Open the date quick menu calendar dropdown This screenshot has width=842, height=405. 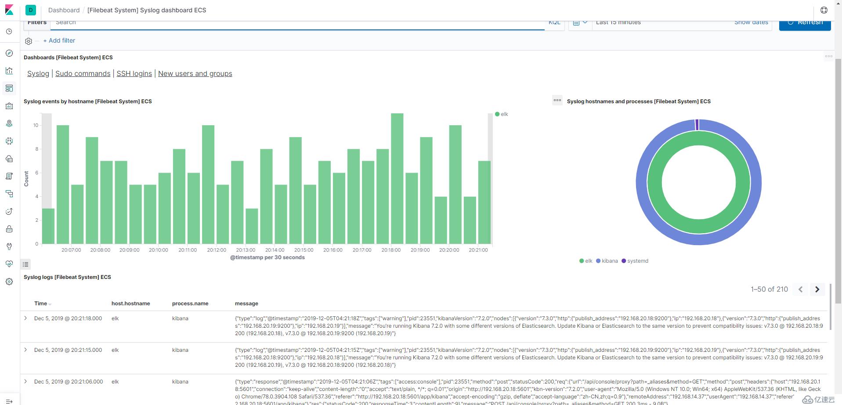click(x=580, y=22)
